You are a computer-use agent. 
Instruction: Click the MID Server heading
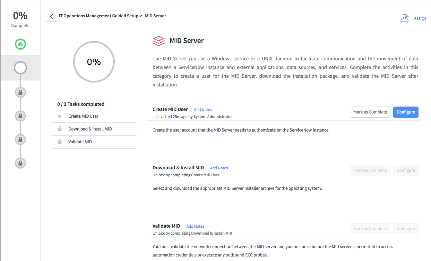[187, 41]
